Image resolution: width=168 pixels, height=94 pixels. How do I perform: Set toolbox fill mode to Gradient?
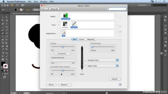[5, 70]
